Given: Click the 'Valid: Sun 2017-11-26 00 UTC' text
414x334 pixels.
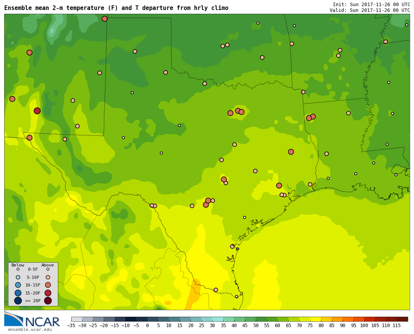Looking at the screenshot, I should 370,10.
